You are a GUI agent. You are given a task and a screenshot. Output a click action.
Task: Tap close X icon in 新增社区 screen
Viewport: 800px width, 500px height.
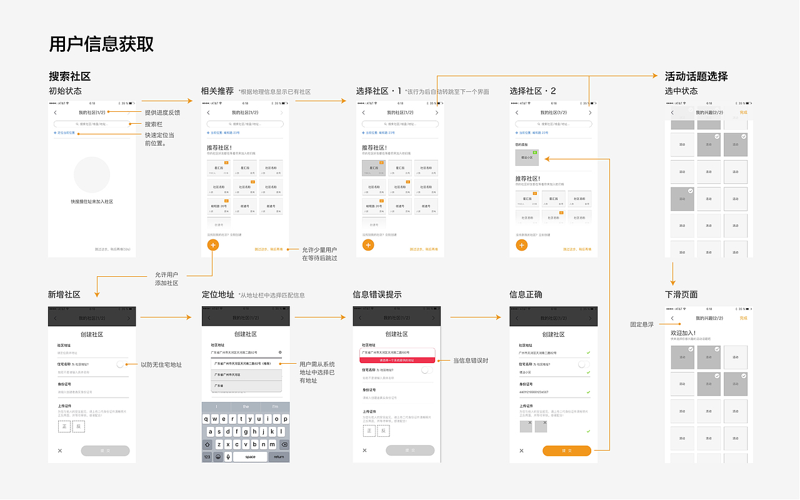point(60,451)
